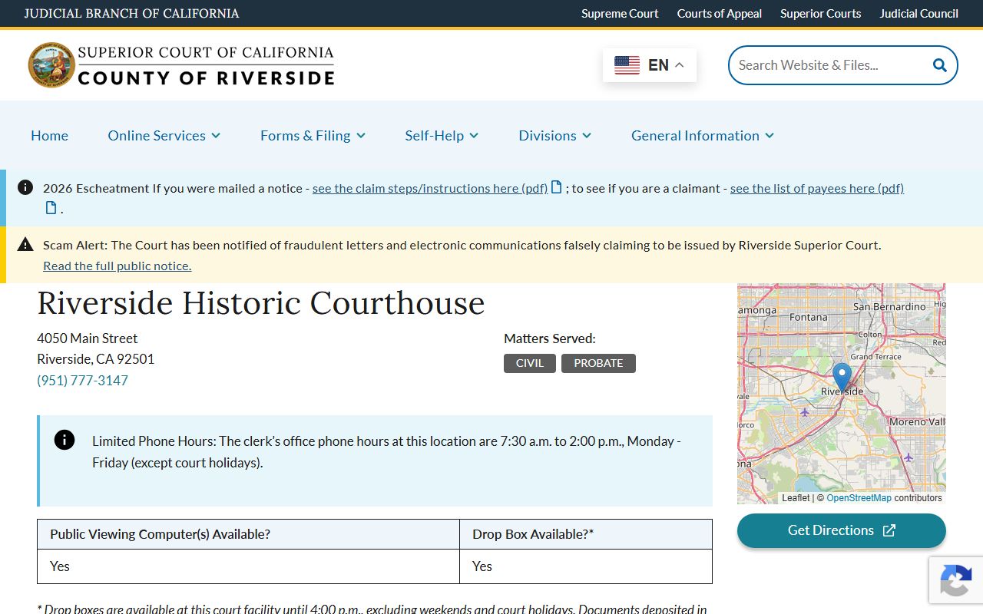Click the US flag language icon
Viewport: 983px width, 614px height.
pyautogui.click(x=627, y=65)
